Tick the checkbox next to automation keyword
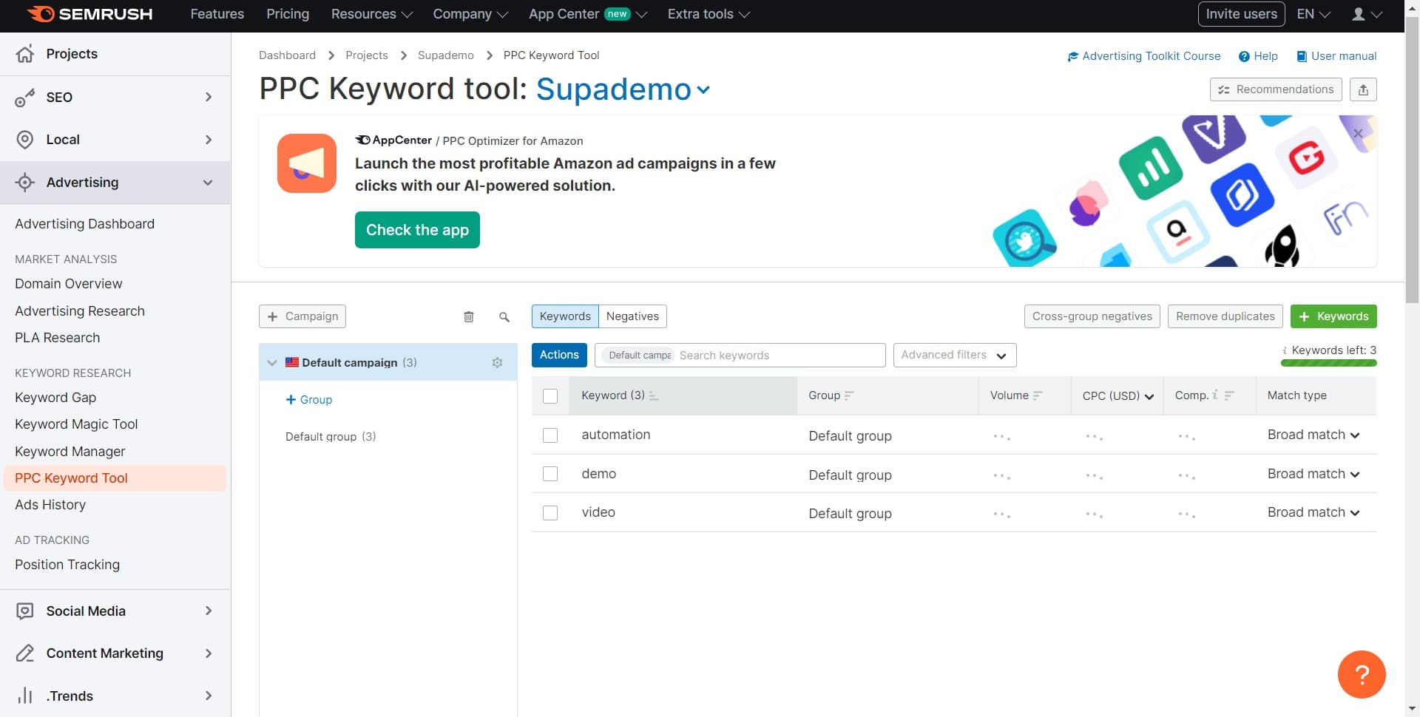1420x717 pixels. 550,435
